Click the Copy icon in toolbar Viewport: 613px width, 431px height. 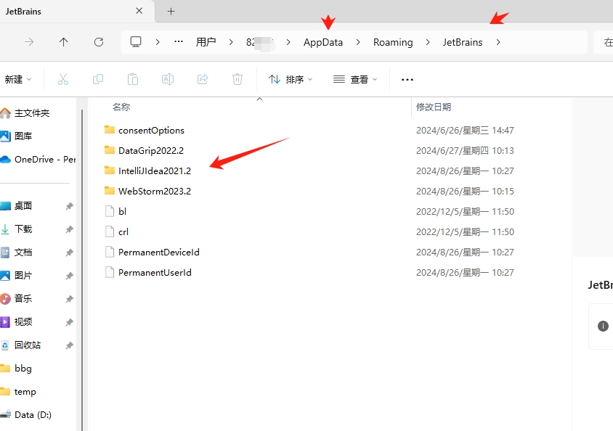98,79
